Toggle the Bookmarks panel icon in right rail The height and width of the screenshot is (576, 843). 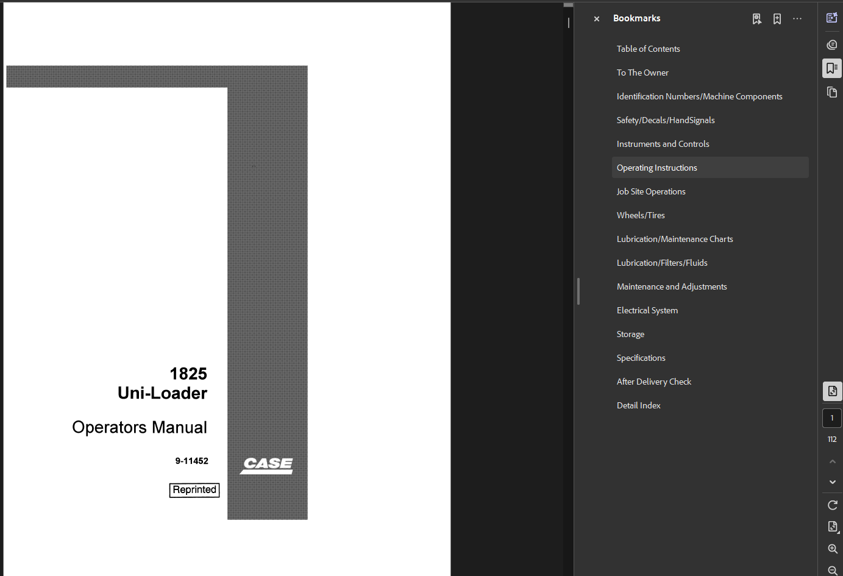point(832,68)
